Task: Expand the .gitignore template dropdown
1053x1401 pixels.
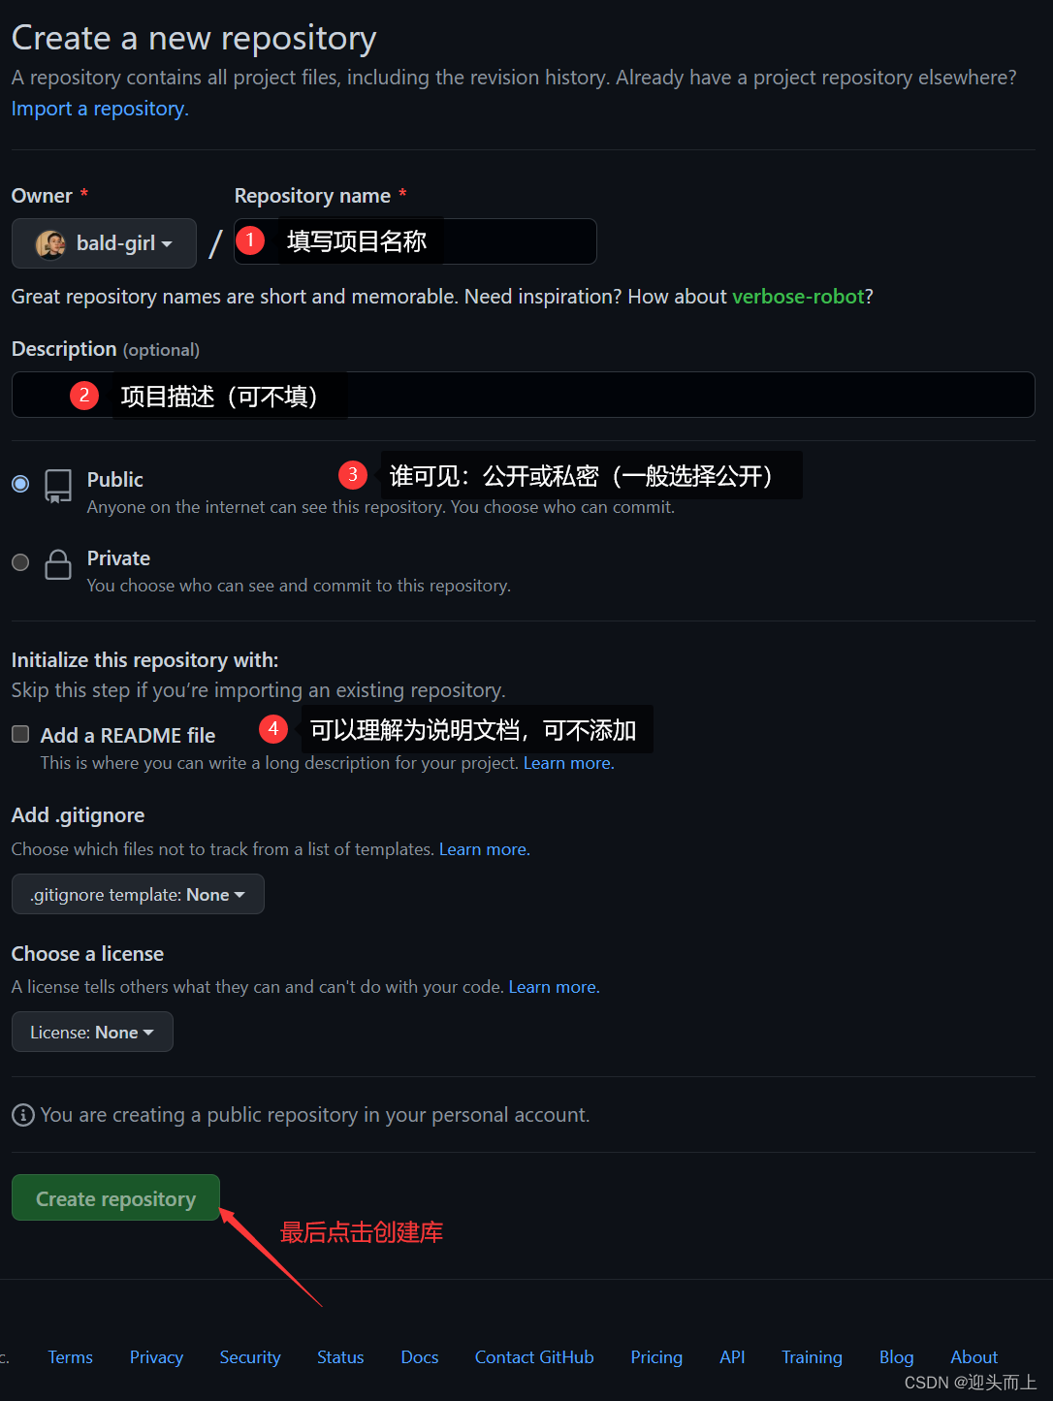Action: (x=138, y=894)
